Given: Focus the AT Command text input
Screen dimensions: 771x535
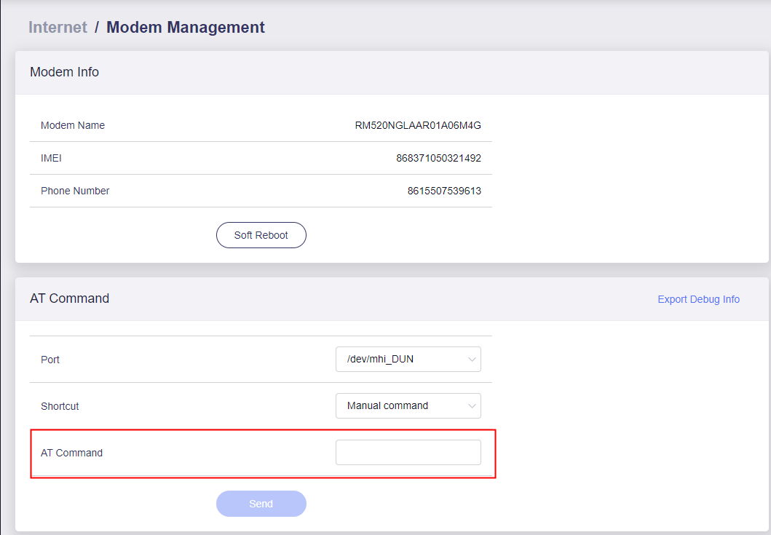Looking at the screenshot, I should point(408,452).
